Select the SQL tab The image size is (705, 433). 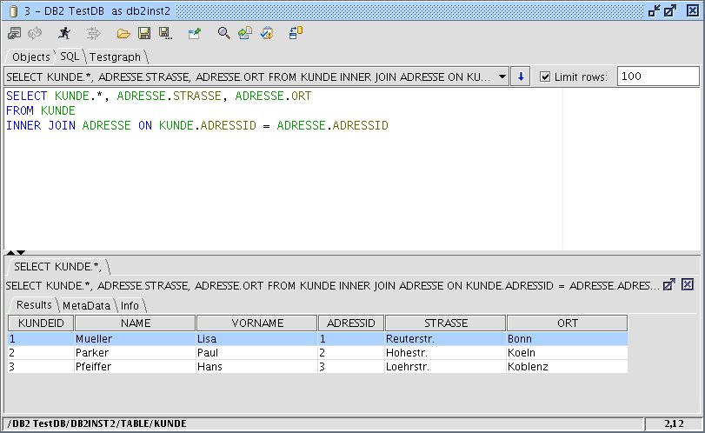(70, 57)
